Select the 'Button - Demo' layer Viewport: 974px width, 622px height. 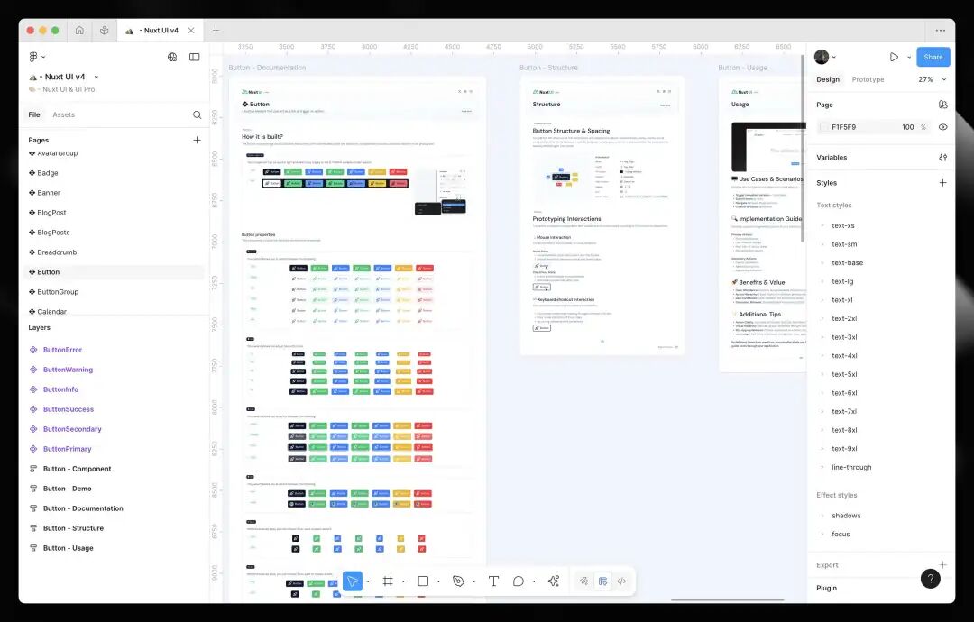[x=67, y=489]
